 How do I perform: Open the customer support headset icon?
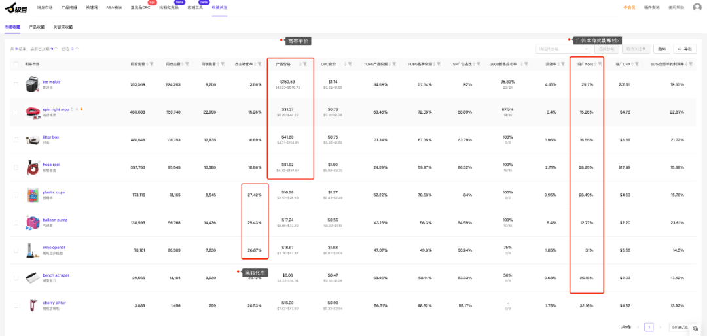(x=695, y=329)
